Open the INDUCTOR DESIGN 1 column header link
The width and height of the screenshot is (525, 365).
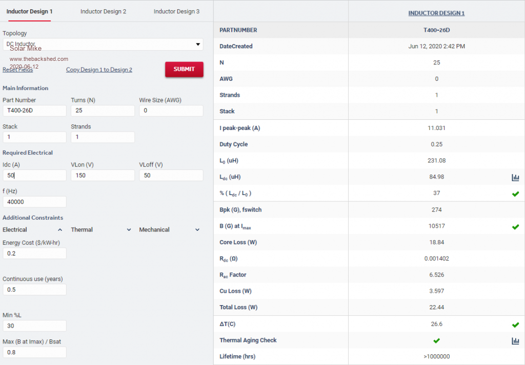pyautogui.click(x=436, y=13)
